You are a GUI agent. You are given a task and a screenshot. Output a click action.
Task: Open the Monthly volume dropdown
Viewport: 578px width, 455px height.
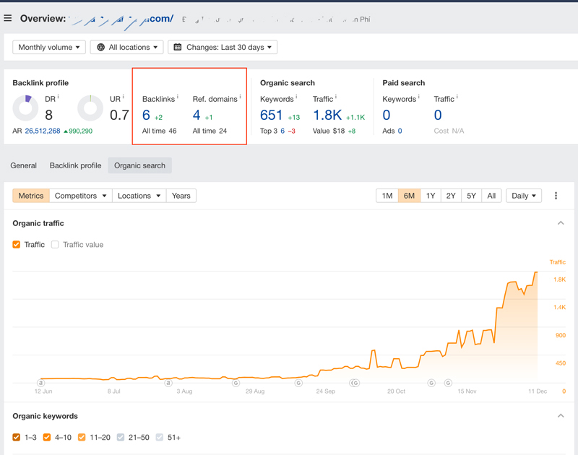[49, 47]
